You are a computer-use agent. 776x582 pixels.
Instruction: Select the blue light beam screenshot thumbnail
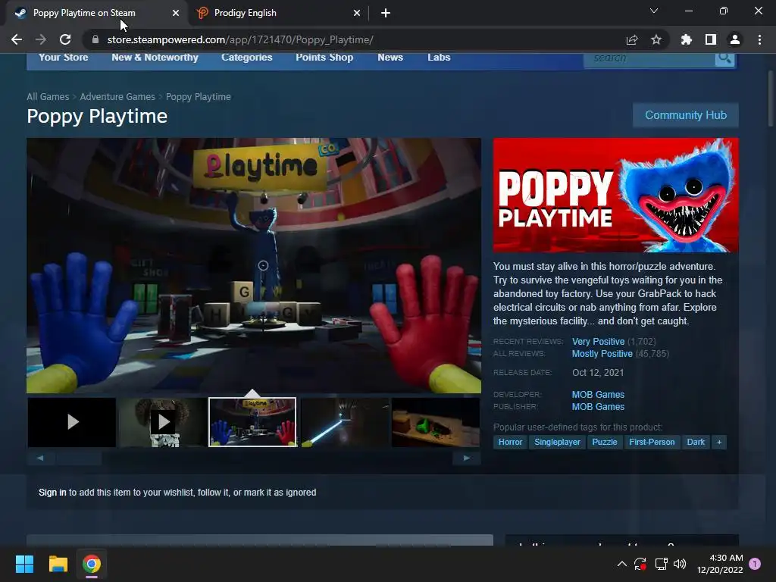(x=345, y=421)
